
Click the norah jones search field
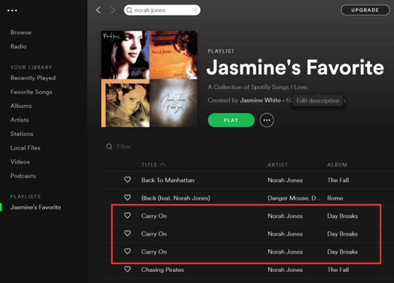click(162, 10)
